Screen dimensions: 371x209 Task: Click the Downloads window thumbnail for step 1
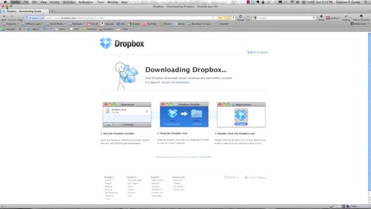[x=127, y=115]
